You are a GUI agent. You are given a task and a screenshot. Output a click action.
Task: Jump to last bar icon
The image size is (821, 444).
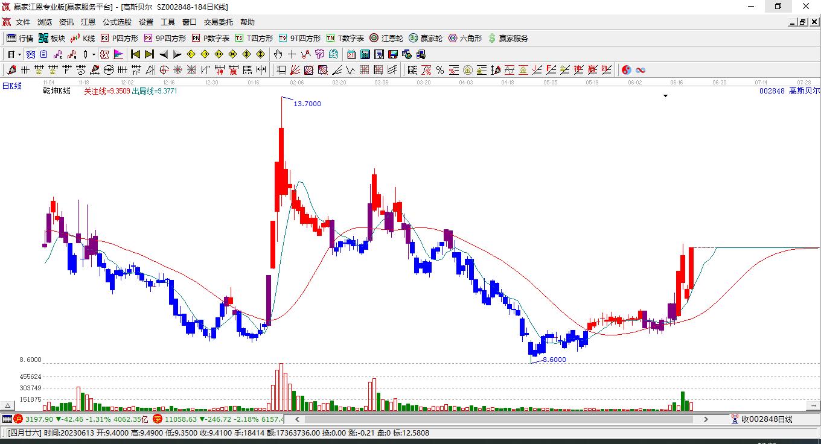149,54
